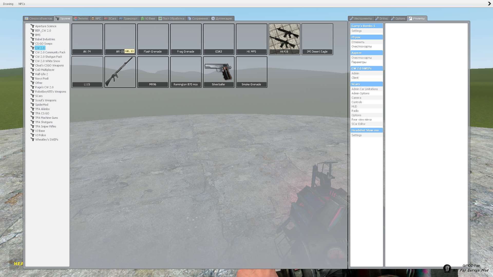This screenshot has height=277, width=493.
Task: Spawn the HK416 weapon thumbnail
Action: click(284, 39)
